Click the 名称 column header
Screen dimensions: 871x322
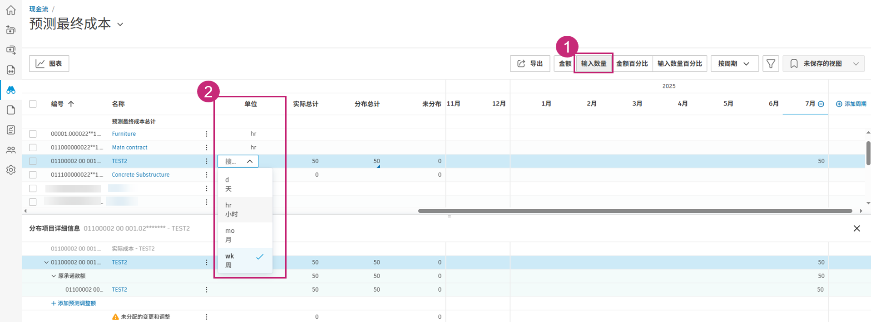click(x=118, y=104)
